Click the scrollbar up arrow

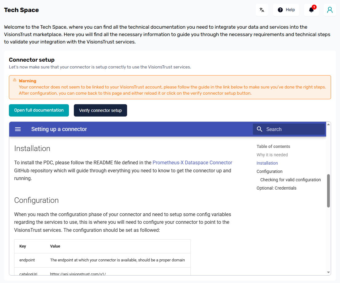click(x=328, y=124)
